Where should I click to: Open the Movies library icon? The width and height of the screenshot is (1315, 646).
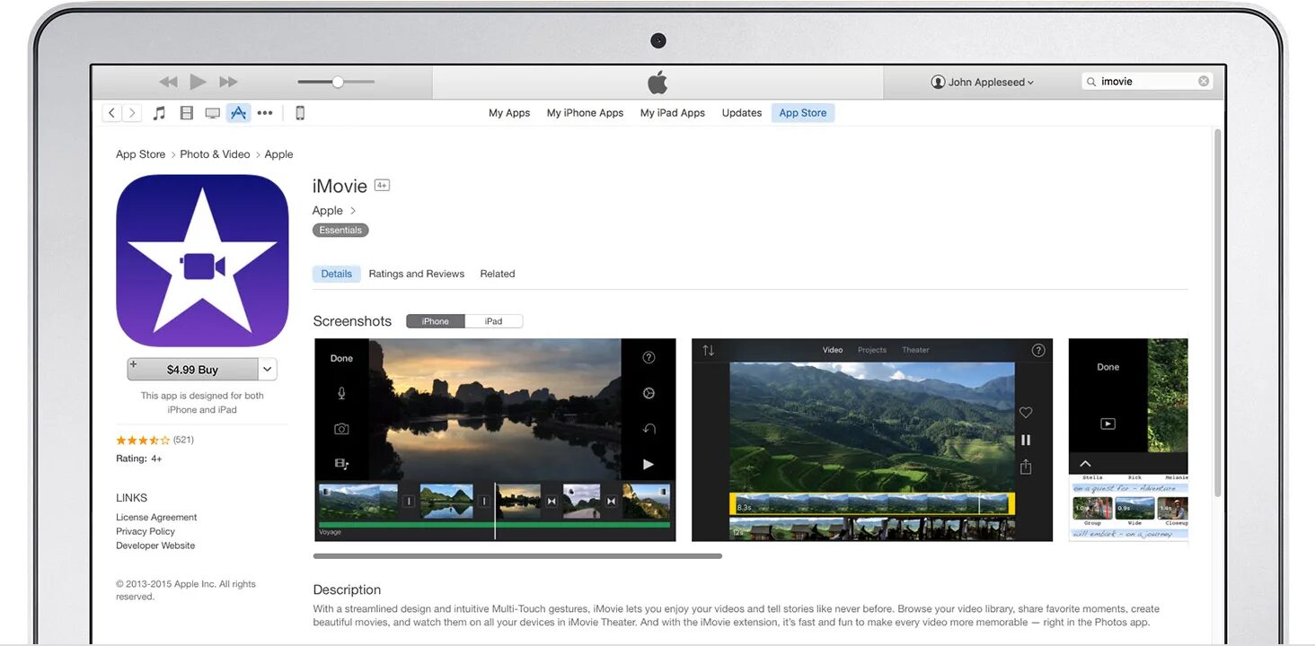point(186,113)
